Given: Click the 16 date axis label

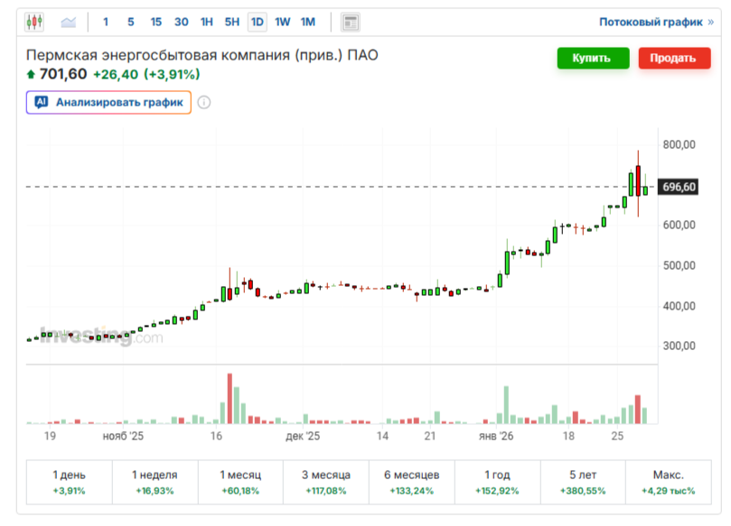Looking at the screenshot, I should (216, 436).
